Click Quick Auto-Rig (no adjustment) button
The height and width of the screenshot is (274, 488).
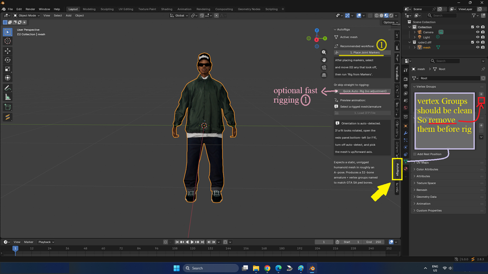[362, 91]
